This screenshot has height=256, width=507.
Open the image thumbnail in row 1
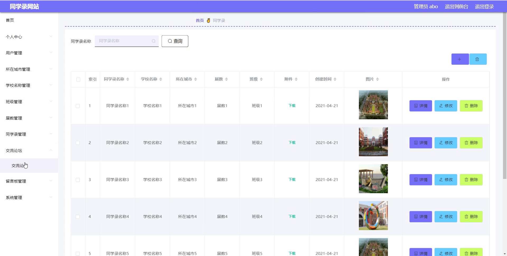click(373, 105)
